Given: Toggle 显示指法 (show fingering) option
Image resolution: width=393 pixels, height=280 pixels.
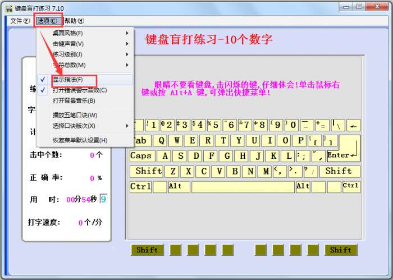Looking at the screenshot, I should [67, 80].
